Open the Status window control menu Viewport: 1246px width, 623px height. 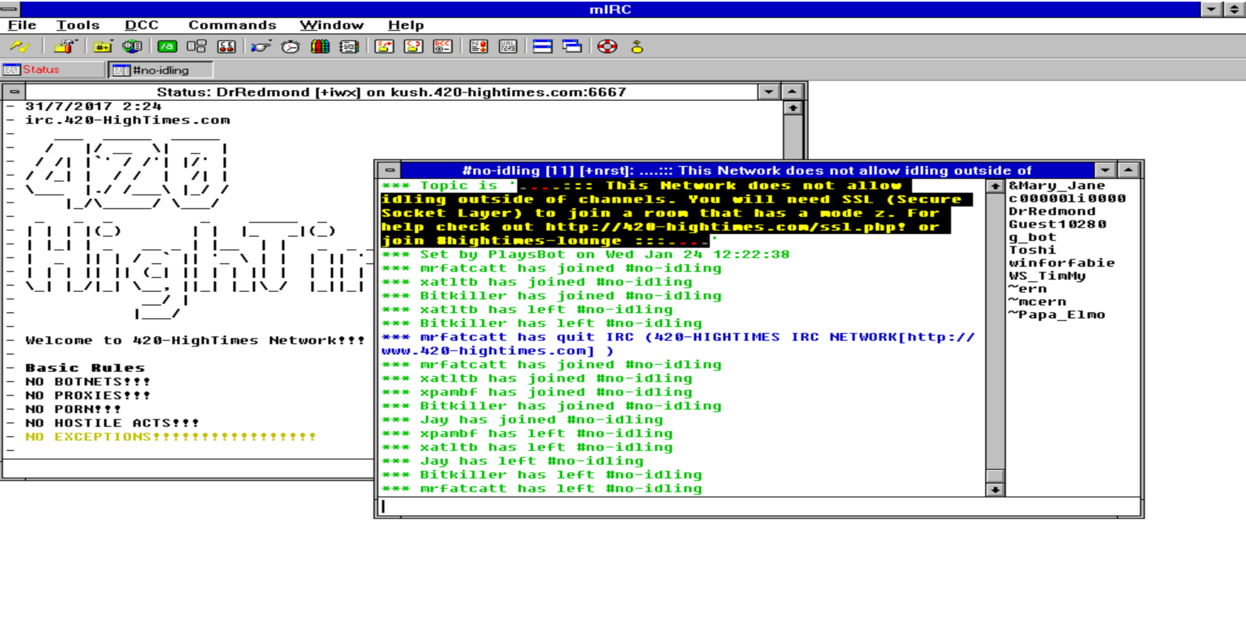click(14, 92)
